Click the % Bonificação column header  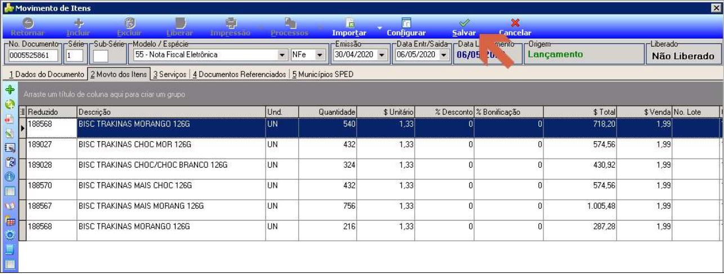click(x=509, y=112)
